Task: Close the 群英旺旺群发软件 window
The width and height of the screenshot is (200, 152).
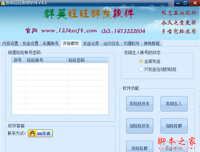Action: tap(195, 3)
